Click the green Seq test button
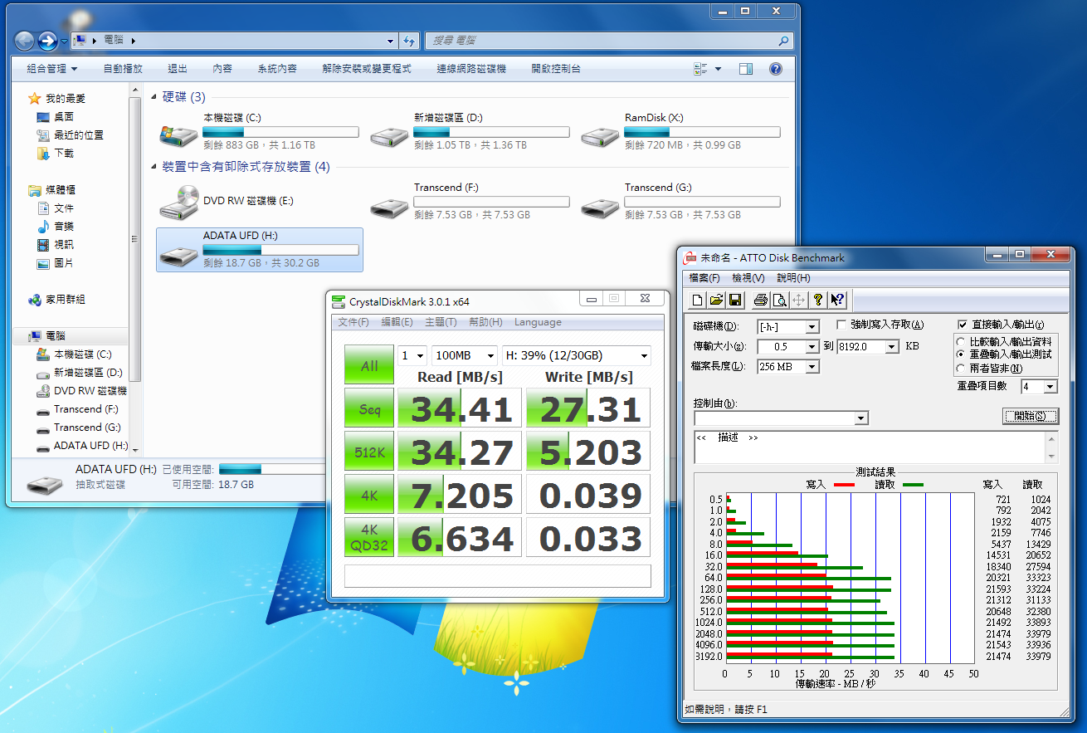Screen dimensions: 1087x733 pyautogui.click(x=369, y=408)
